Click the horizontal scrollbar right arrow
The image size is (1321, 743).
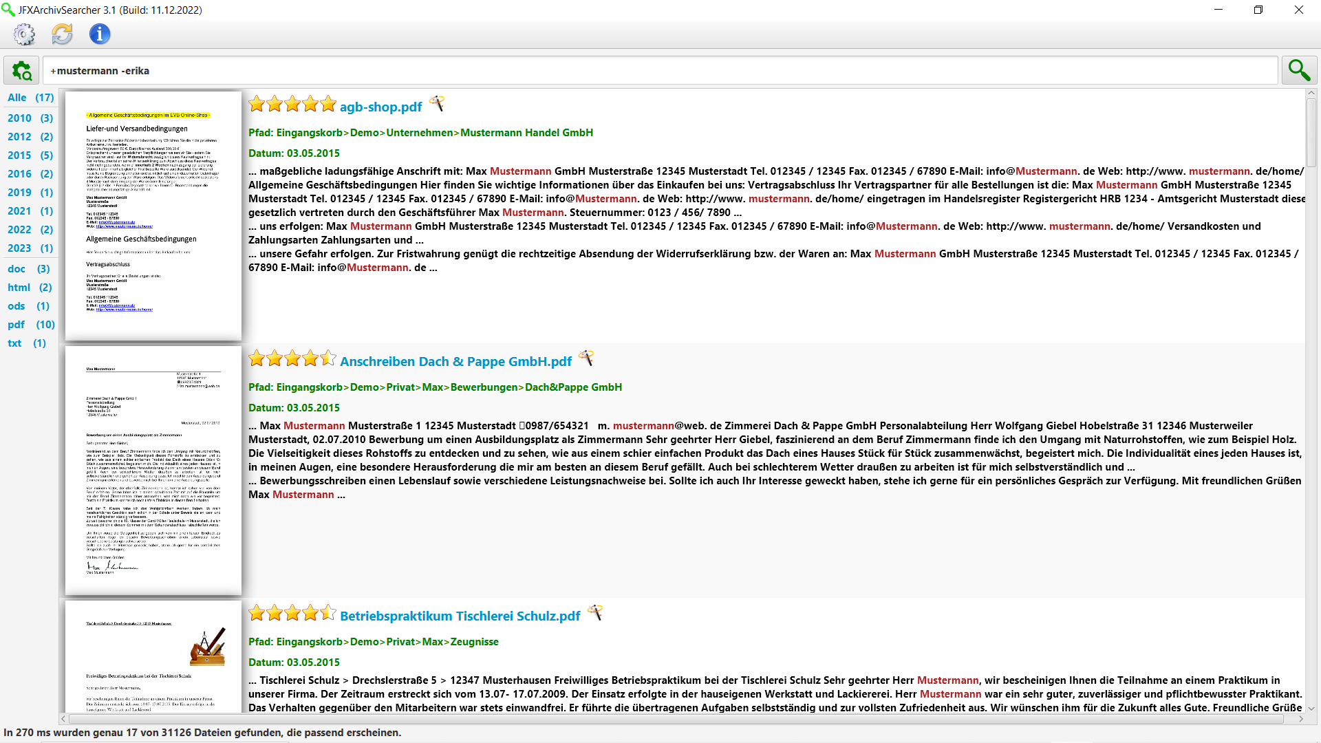1301,719
